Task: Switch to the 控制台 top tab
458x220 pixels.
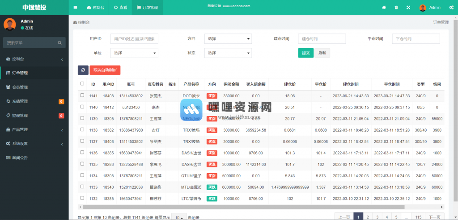Action: 96,8
